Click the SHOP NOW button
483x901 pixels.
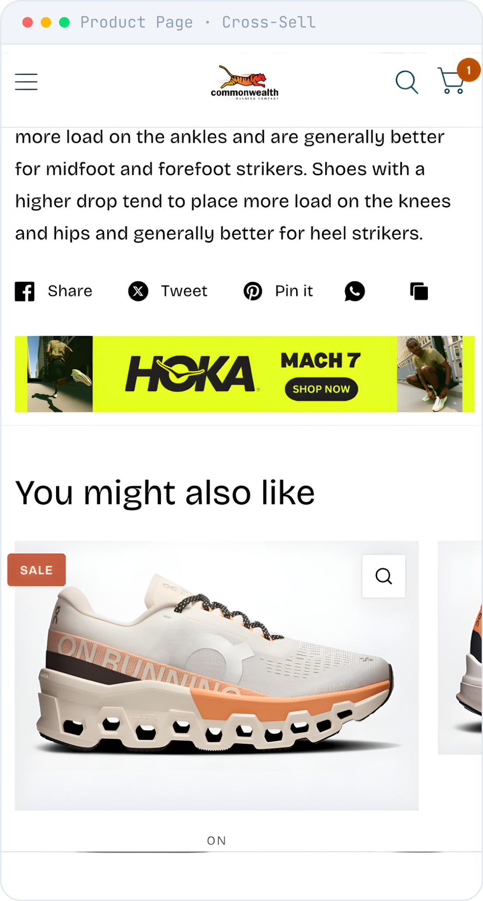pos(321,389)
